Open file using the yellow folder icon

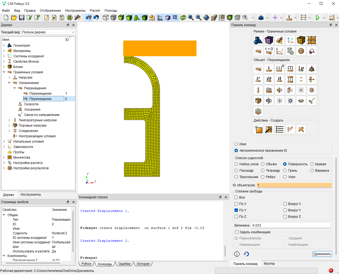coord(14,18)
